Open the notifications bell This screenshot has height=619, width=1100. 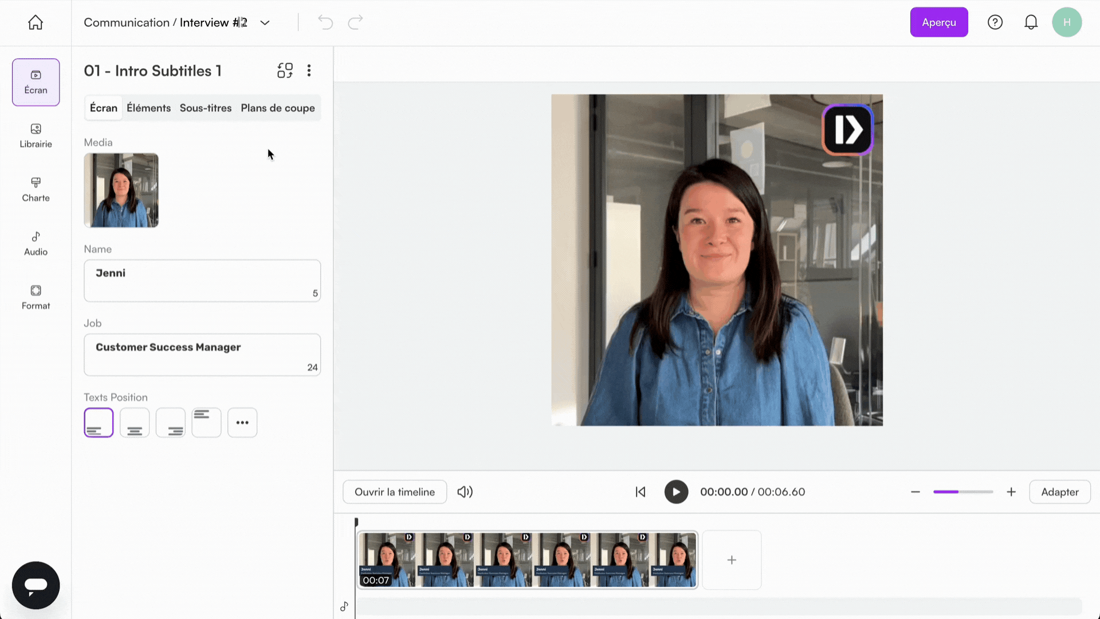tap(1031, 22)
